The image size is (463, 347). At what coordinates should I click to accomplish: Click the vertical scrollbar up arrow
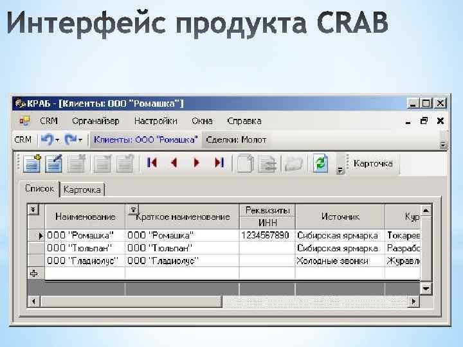[x=426, y=210]
